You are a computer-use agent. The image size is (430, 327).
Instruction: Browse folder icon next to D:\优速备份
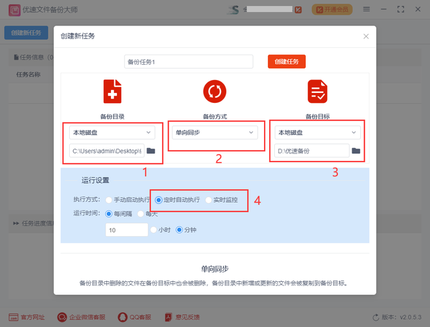pyautogui.click(x=356, y=151)
